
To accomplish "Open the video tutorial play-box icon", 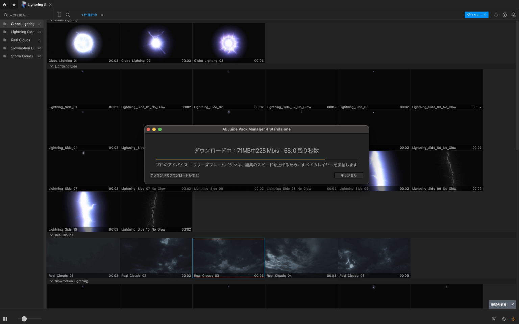I will click(x=494, y=319).
